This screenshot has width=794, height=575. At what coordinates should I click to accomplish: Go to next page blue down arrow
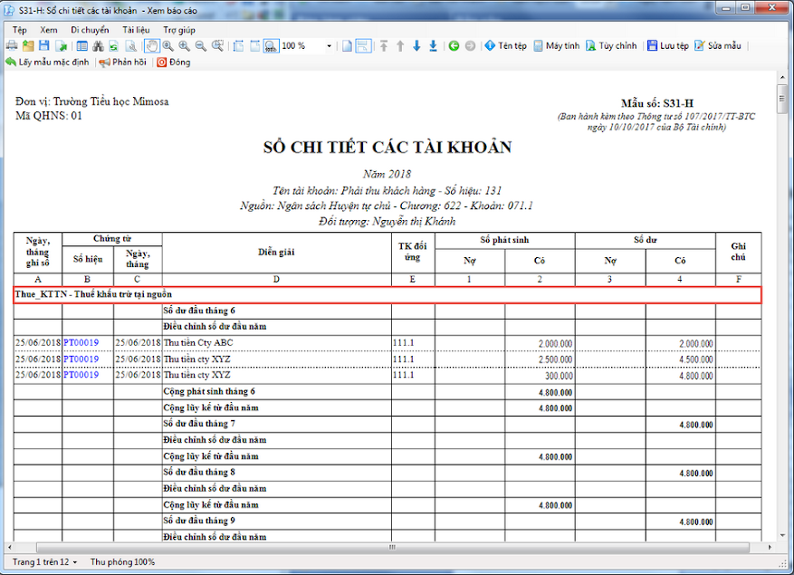coord(416,46)
